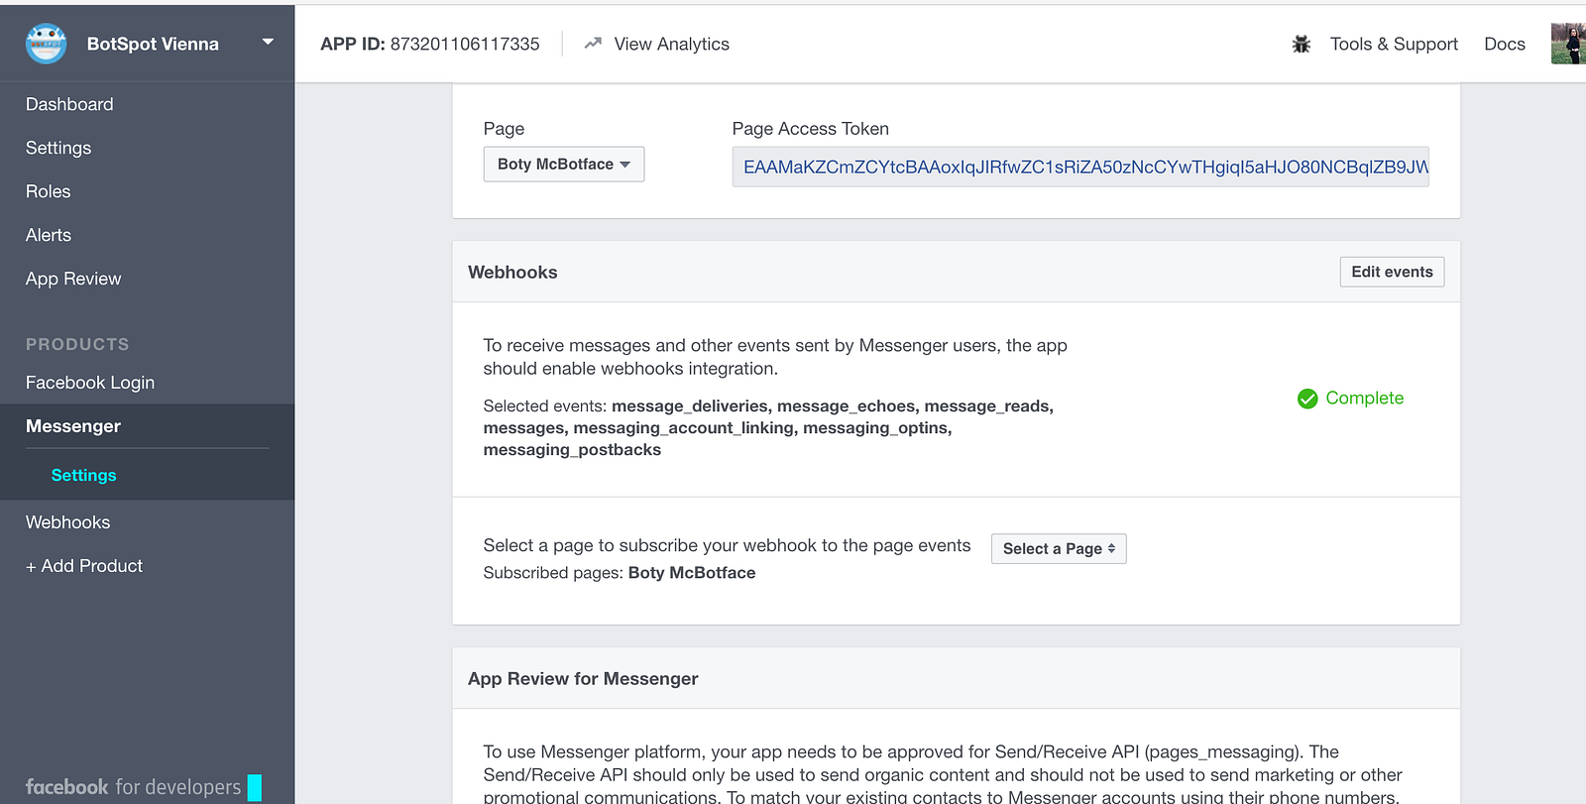Click the Webhooks section heading
Viewport: 1586px width, 804px height.
pyautogui.click(x=512, y=273)
